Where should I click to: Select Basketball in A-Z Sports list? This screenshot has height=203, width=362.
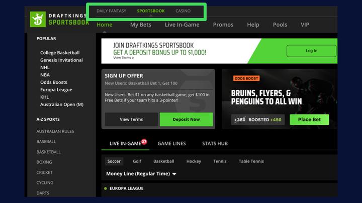pos(48,152)
